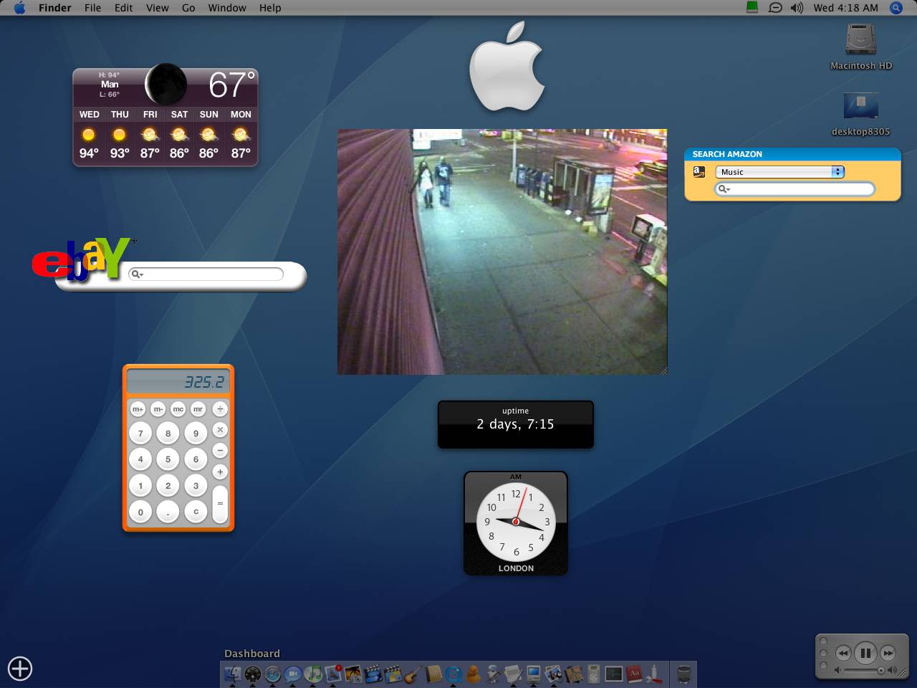Viewport: 917px width, 688px height.
Task: Pause playback in the iTunes widget
Action: (x=865, y=653)
